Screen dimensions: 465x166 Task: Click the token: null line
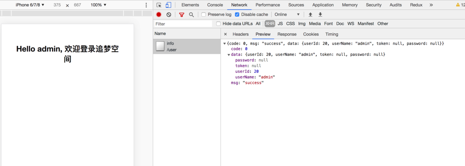tap(248, 66)
